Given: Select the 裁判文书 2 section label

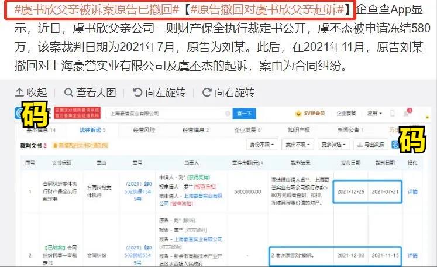Looking at the screenshot, I should click(33, 145).
